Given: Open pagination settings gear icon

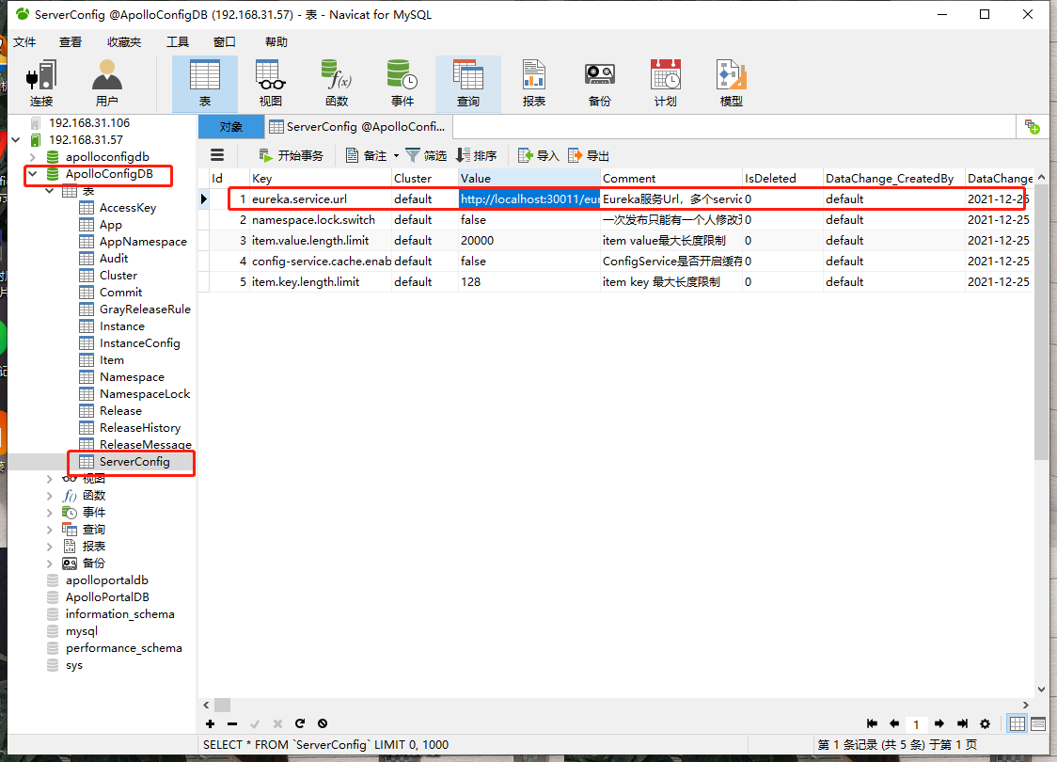Looking at the screenshot, I should 985,723.
